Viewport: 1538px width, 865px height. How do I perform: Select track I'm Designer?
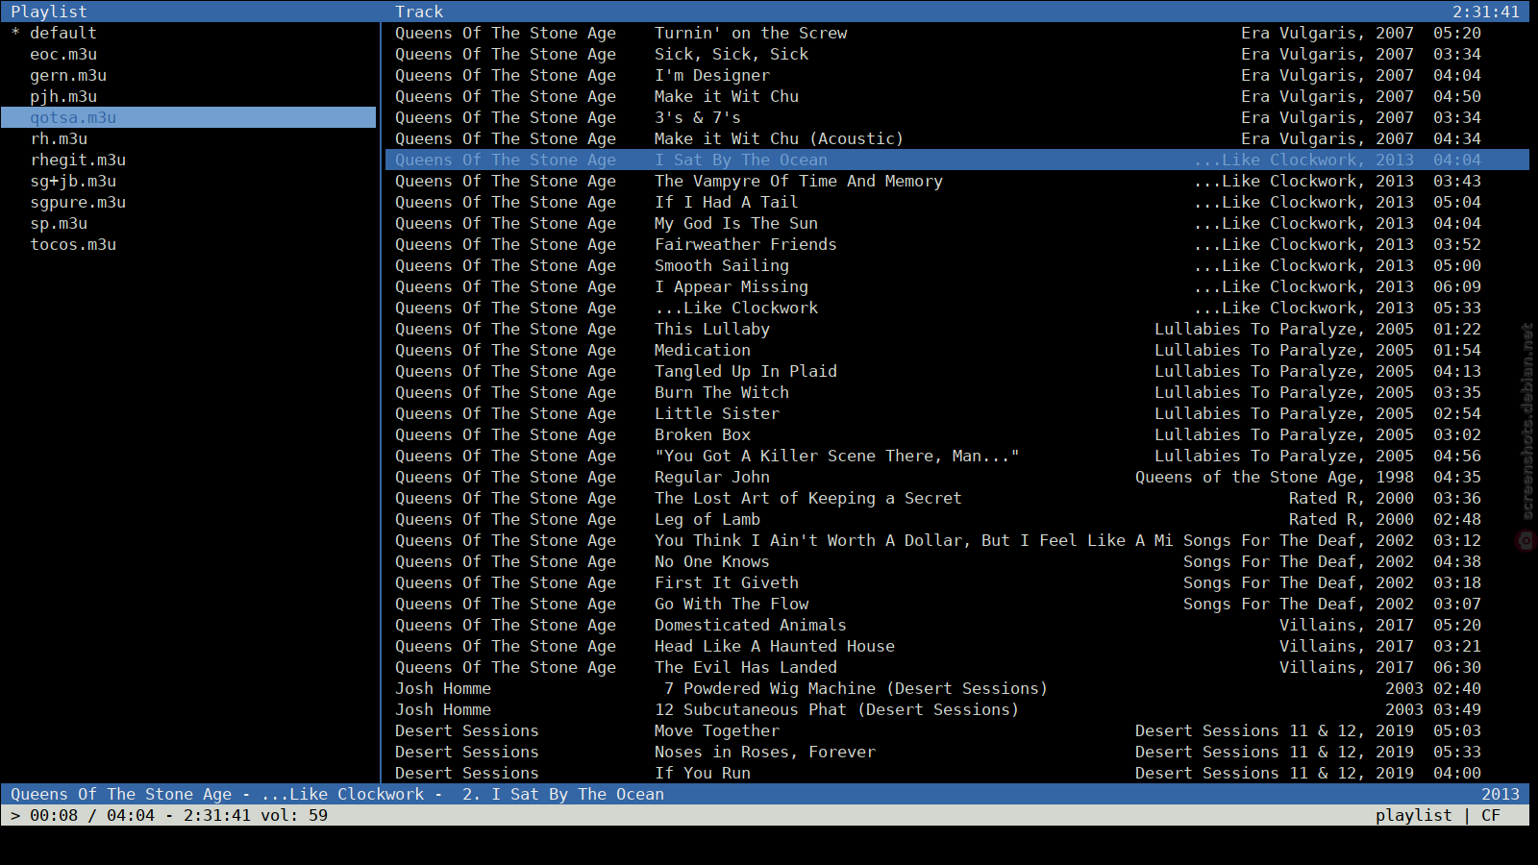(x=957, y=75)
